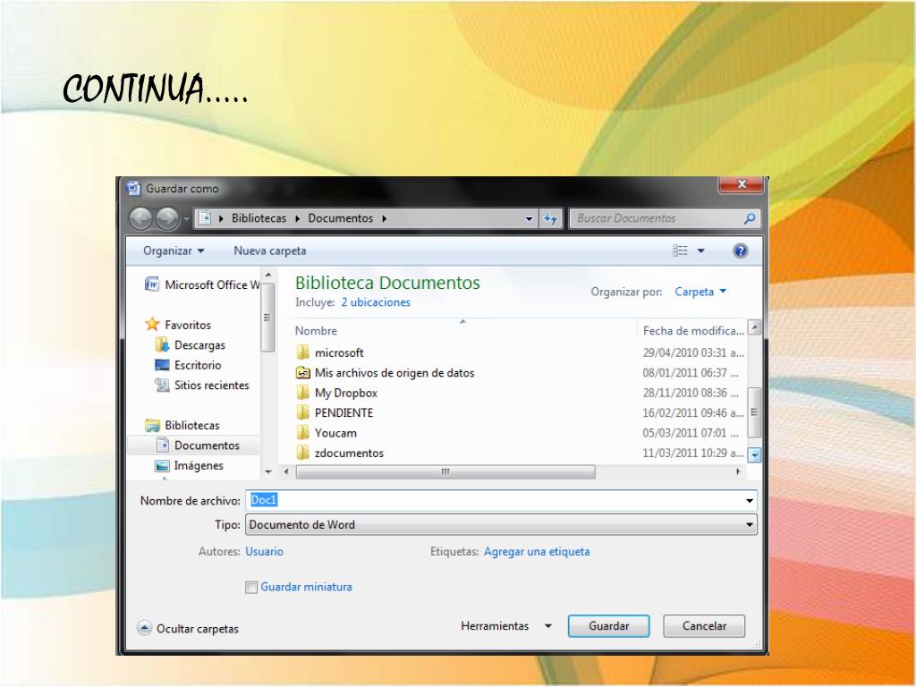This screenshot has width=916, height=687.
Task: Click the refresh icon beside address bar
Action: point(550,219)
